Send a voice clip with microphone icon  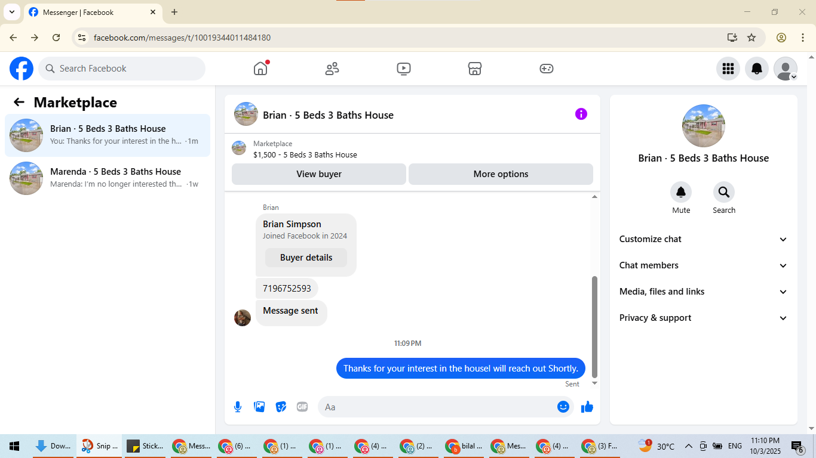point(238,407)
